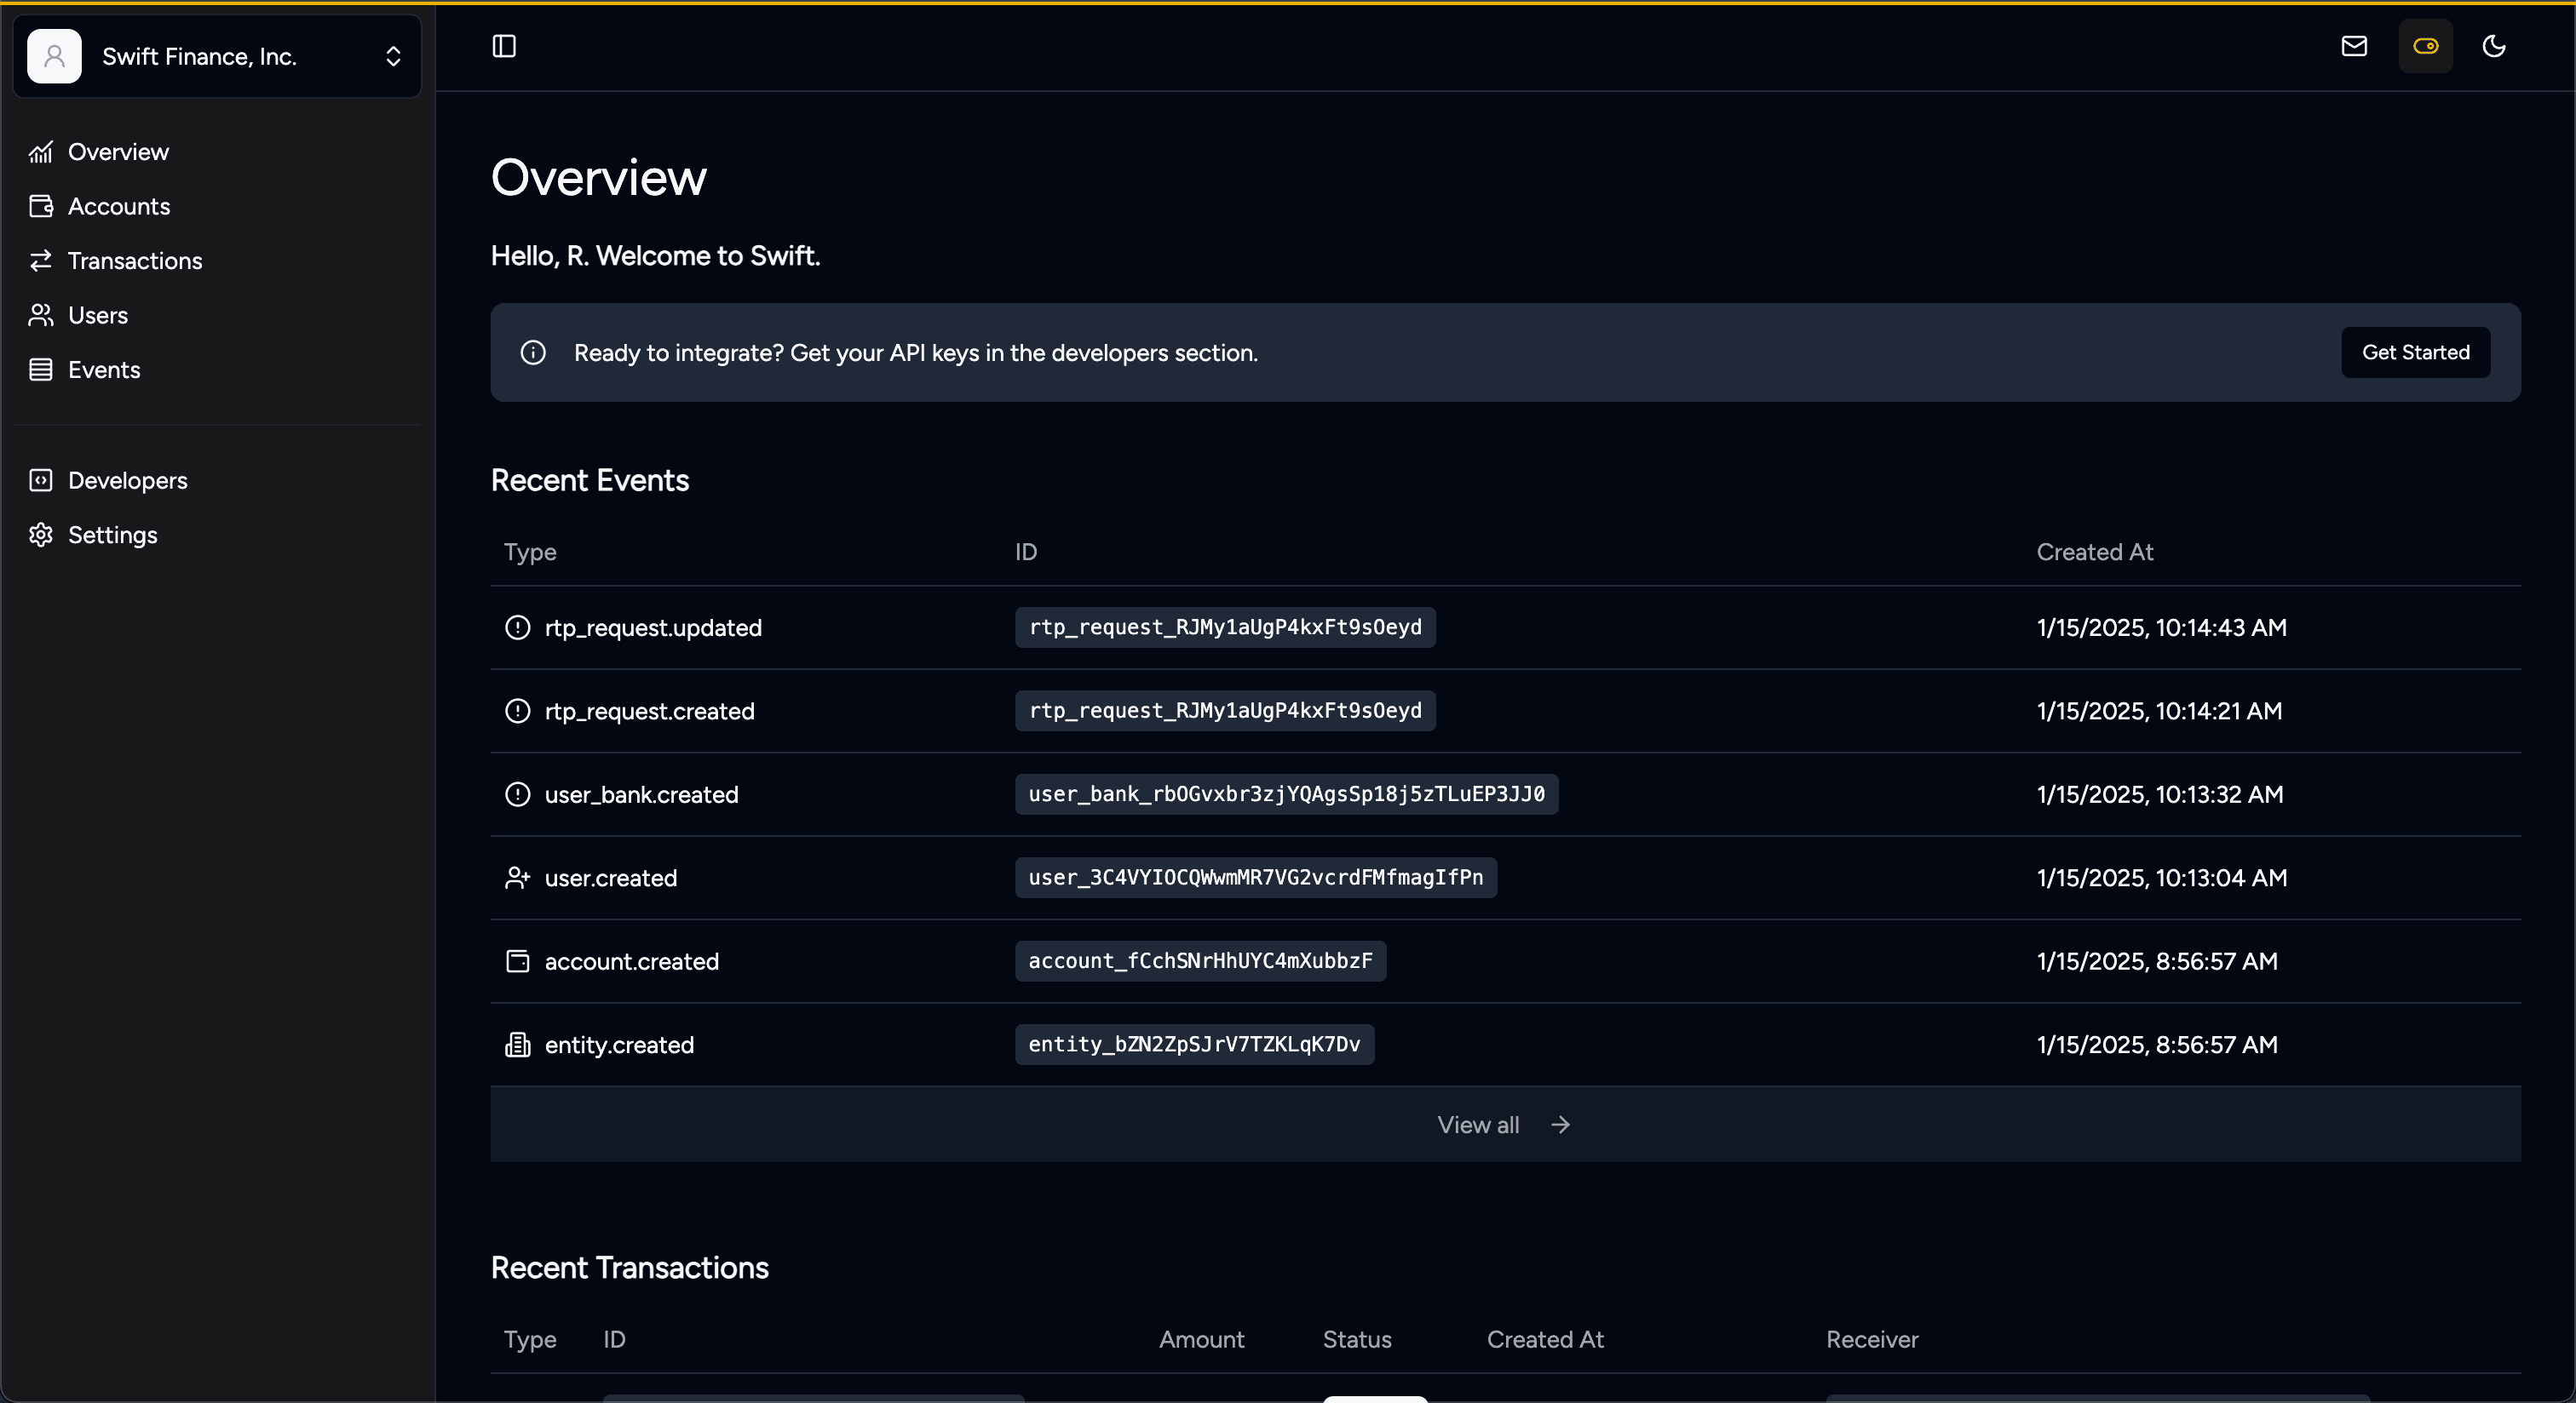Screen dimensions: 2576x1403
Task: Click the user_3C4VYIOCQWwmMR7VG2vcrdFMfmagIfPn ID badge
Action: 1256,878
